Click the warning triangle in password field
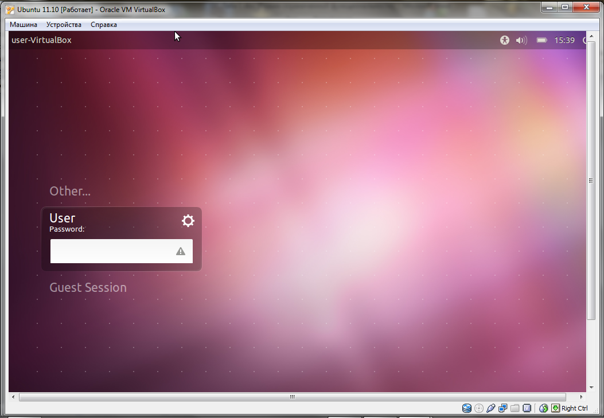 pos(181,251)
